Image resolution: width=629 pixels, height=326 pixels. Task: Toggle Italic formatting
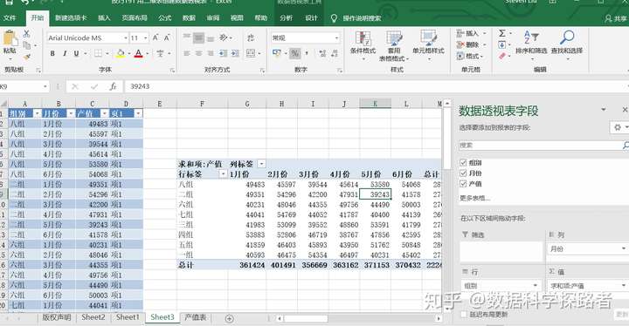point(65,53)
